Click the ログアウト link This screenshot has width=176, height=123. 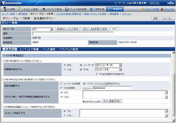[154, 3]
